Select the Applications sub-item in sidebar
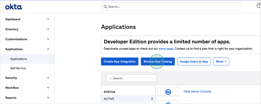This screenshot has width=261, height=104. (27, 59)
